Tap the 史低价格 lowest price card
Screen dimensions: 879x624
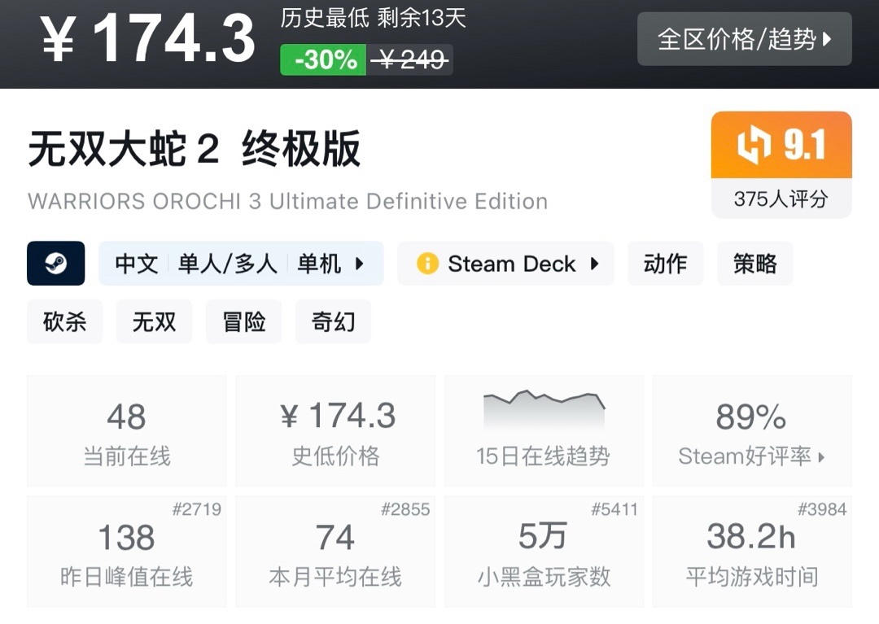(x=335, y=431)
